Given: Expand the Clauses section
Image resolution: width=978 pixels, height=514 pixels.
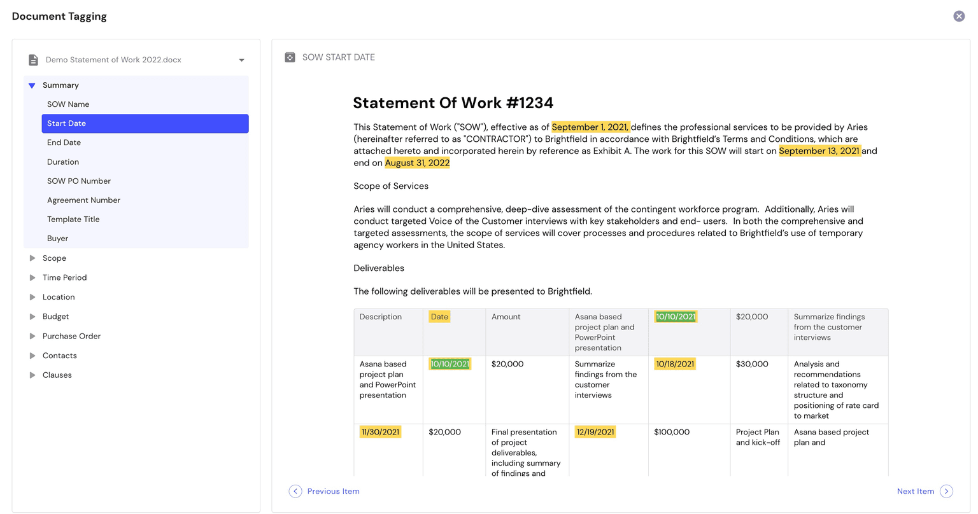Looking at the screenshot, I should coord(32,375).
